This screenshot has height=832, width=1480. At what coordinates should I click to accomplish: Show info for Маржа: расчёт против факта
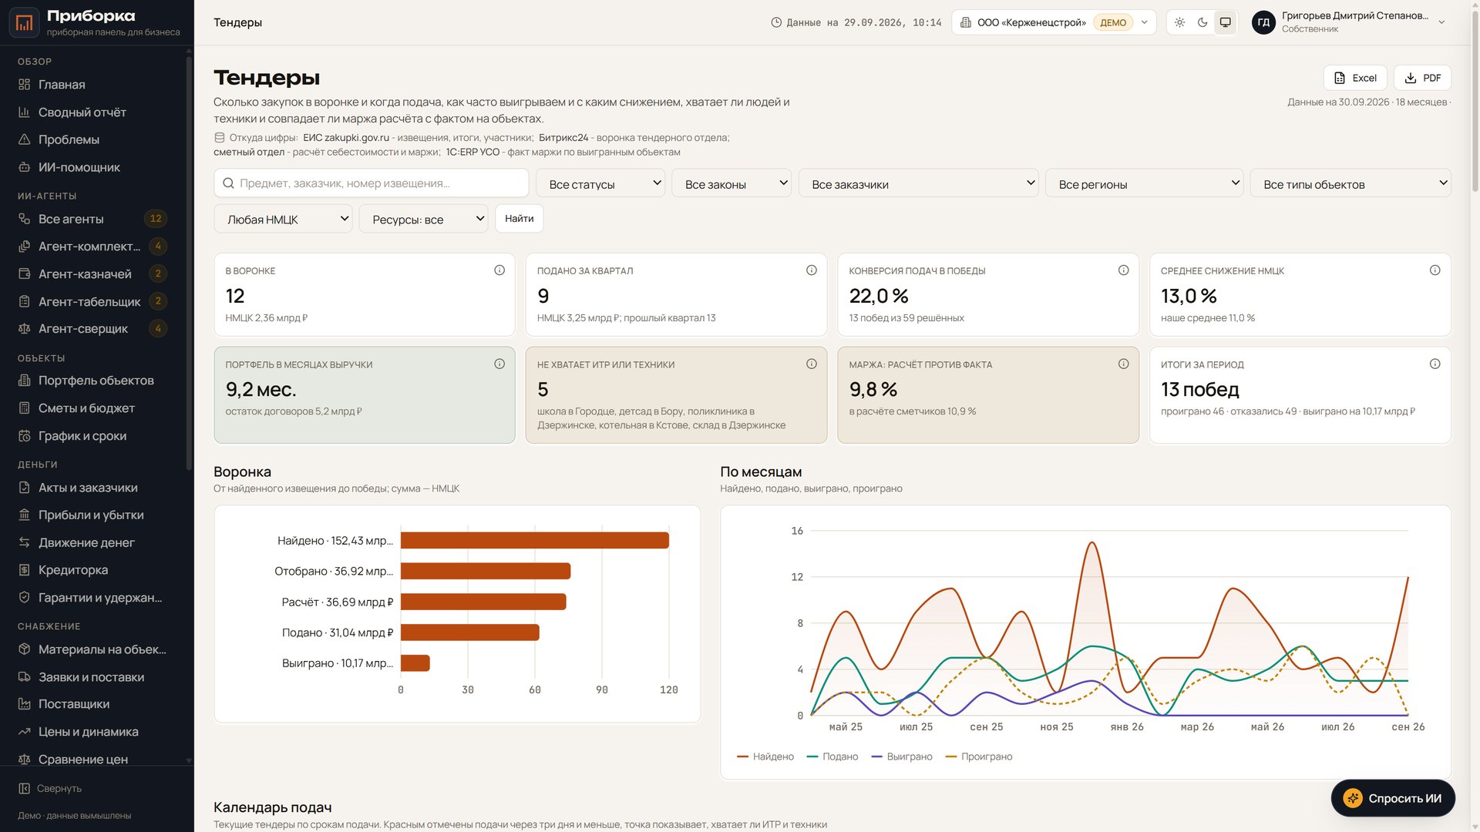(1123, 364)
